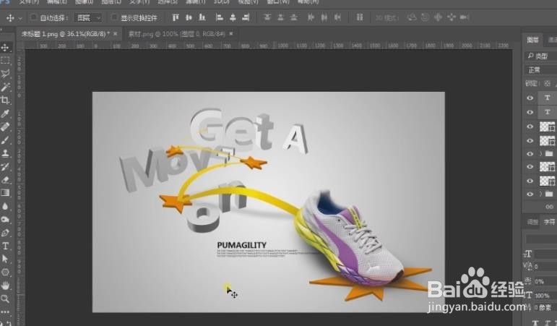The image size is (557, 326).
Task: Open the 正常 blend mode dropdown
Action: (x=540, y=69)
